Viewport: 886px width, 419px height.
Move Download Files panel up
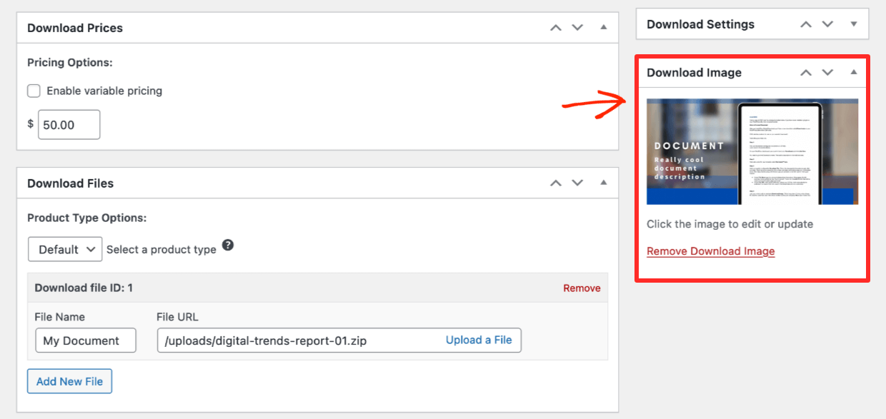click(555, 183)
